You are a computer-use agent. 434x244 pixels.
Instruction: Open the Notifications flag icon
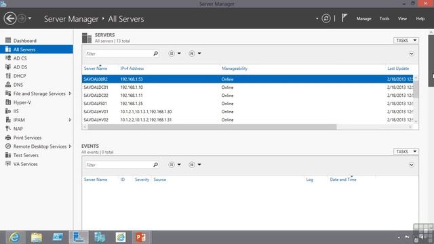tap(344, 18)
